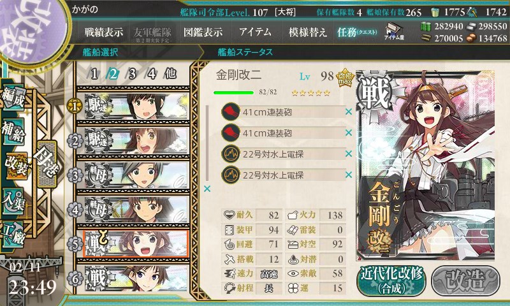Select the flagship destroyer in slot 1
Viewport: 510px width, 306px height.
click(136, 106)
